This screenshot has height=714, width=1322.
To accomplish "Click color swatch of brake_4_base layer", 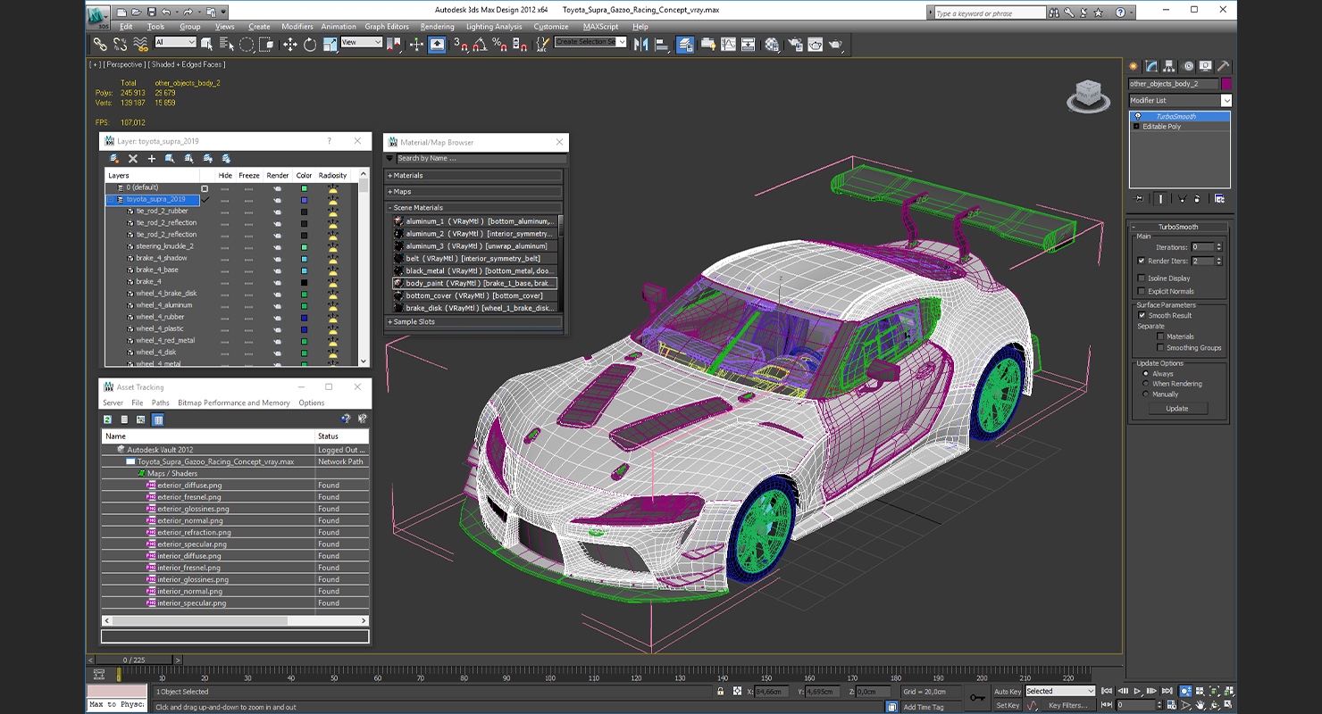I will tap(304, 270).
